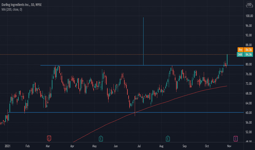Viewport: 255px width, 150px height.
Task: Click the 76.00 price axis label
Action: (x=249, y=74)
